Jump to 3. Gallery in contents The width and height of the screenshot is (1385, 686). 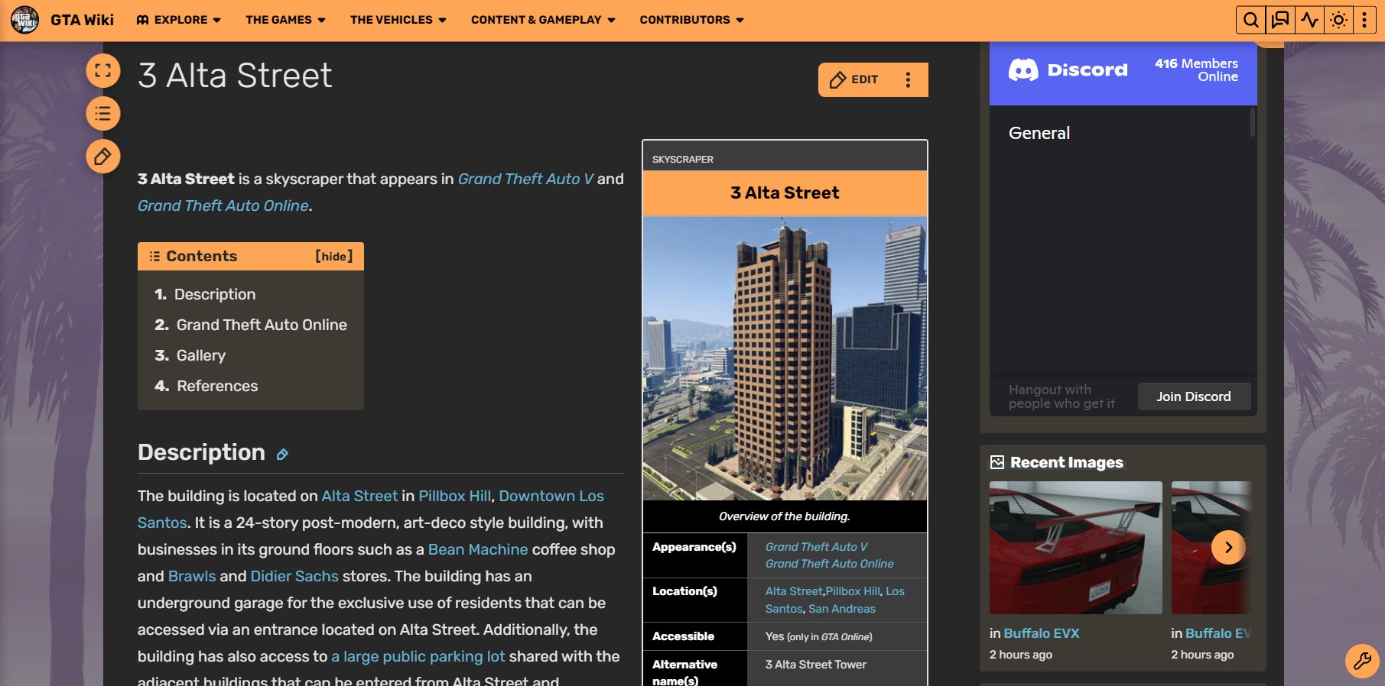pos(190,355)
